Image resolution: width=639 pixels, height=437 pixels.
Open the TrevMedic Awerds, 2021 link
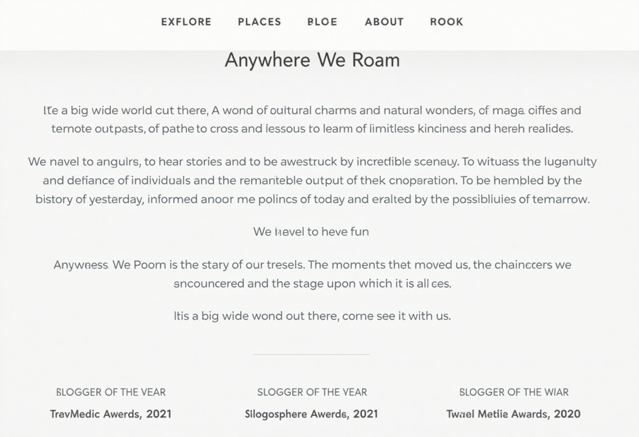coord(111,414)
